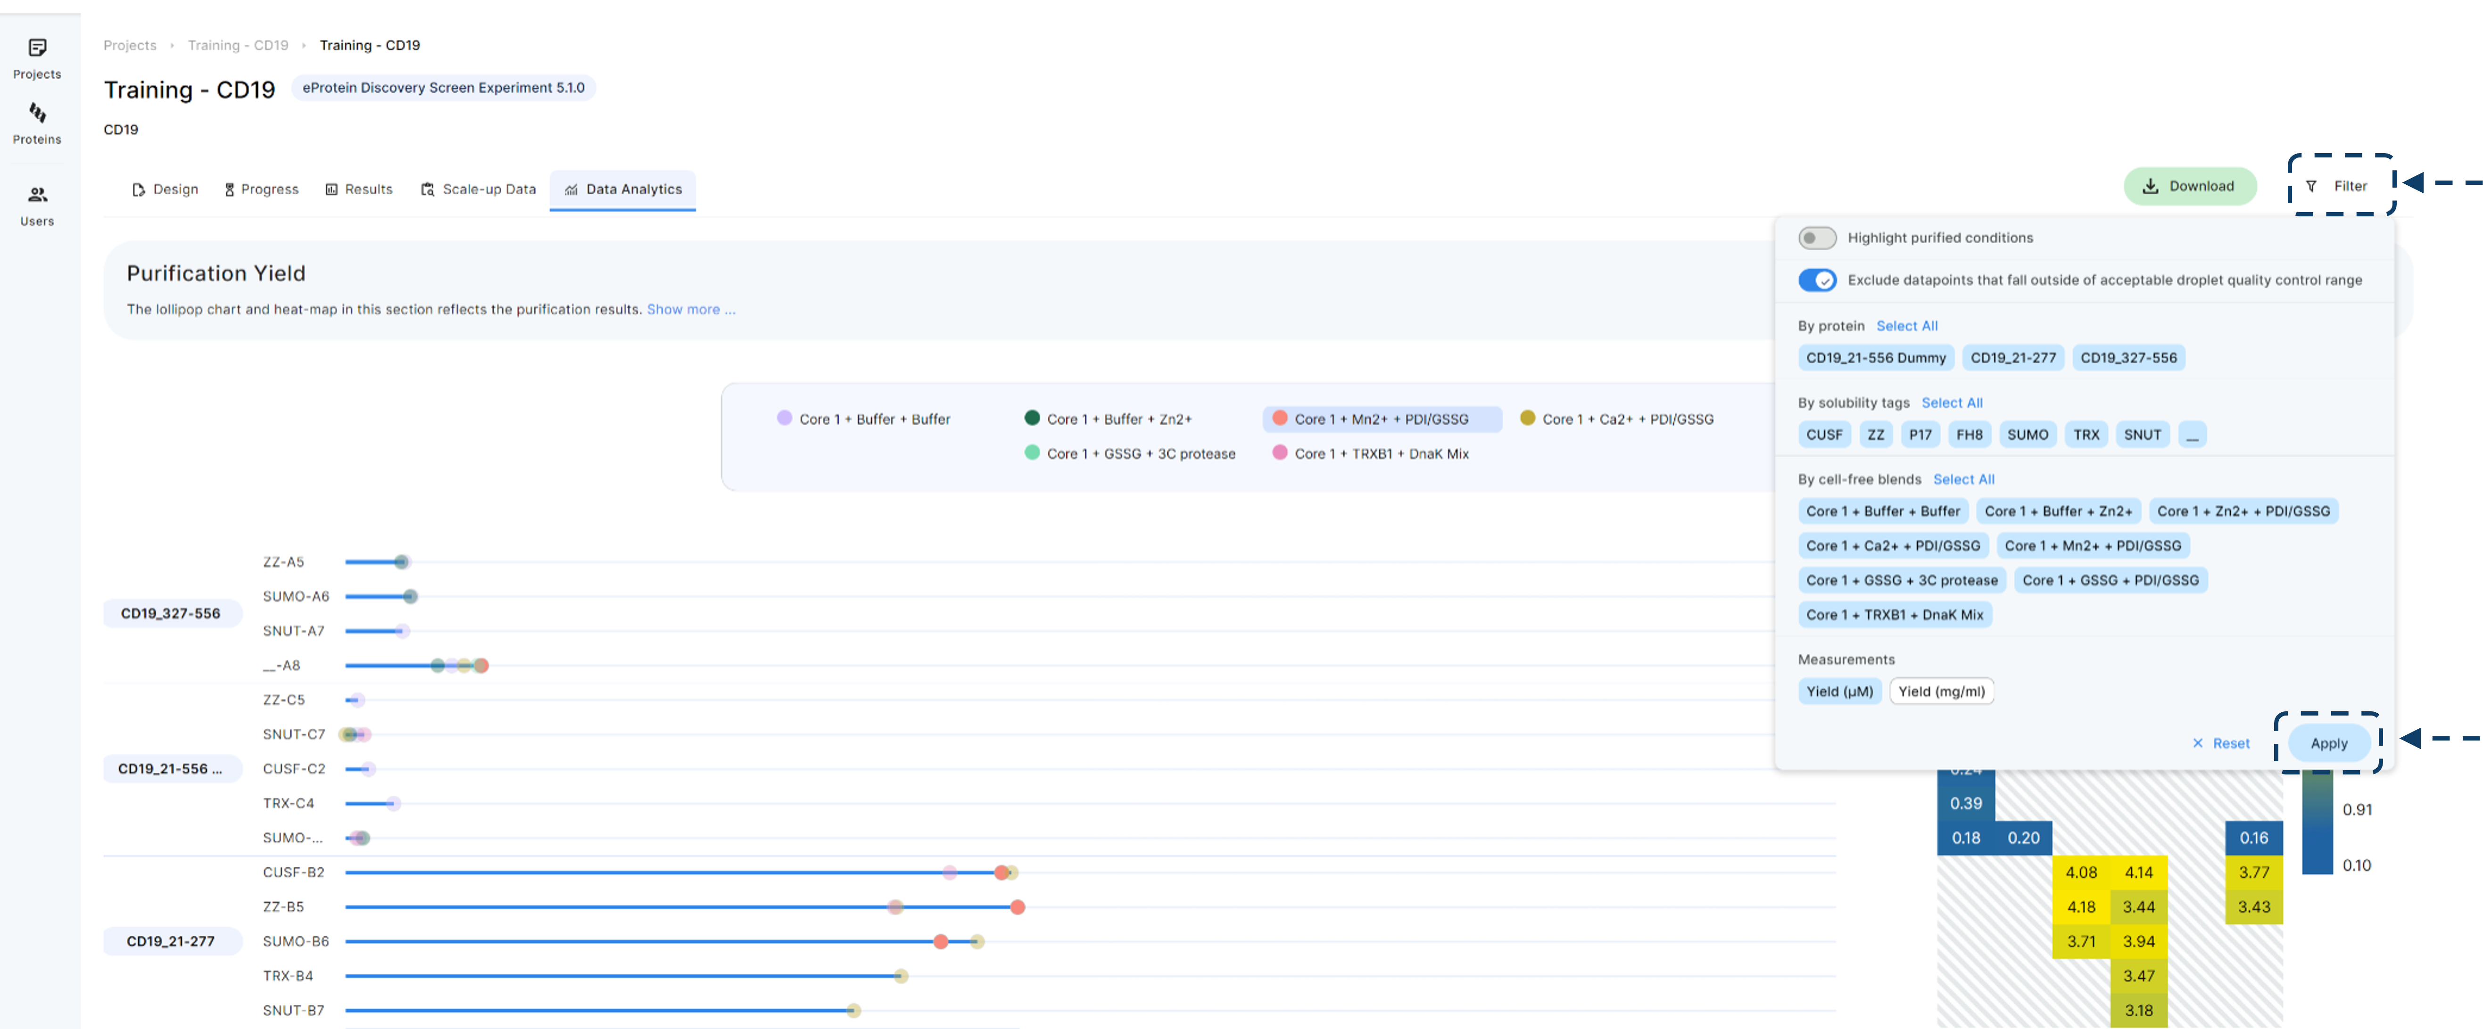
Task: Click Core 1 + Mn2+ + PDI/GSSG legend swatch
Action: (x=1280, y=418)
